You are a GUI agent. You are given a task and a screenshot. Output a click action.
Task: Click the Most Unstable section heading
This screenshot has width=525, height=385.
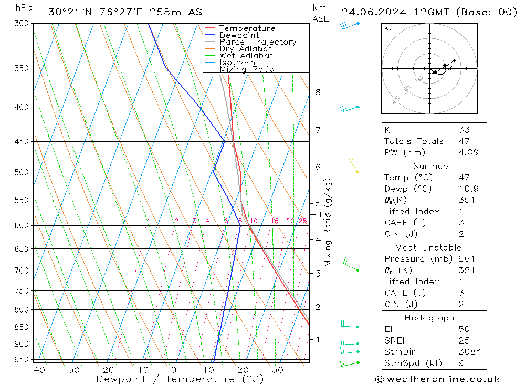point(428,247)
